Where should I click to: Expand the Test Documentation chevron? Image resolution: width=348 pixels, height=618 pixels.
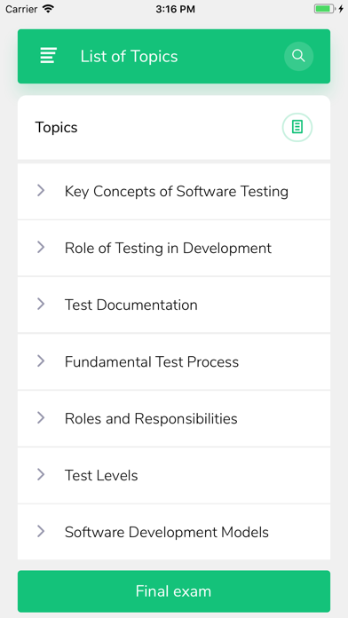pos(41,305)
